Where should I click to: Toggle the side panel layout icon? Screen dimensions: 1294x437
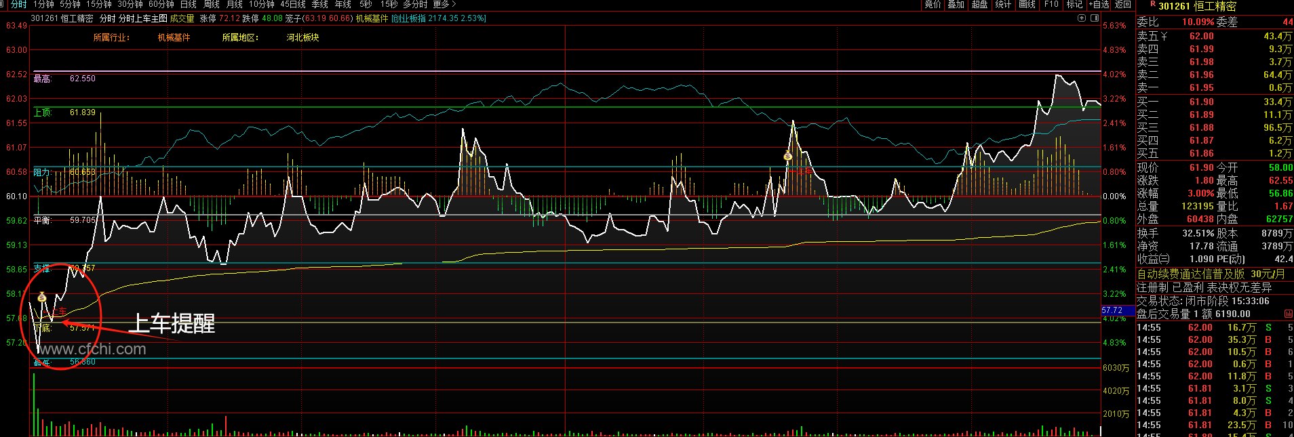1094,18
